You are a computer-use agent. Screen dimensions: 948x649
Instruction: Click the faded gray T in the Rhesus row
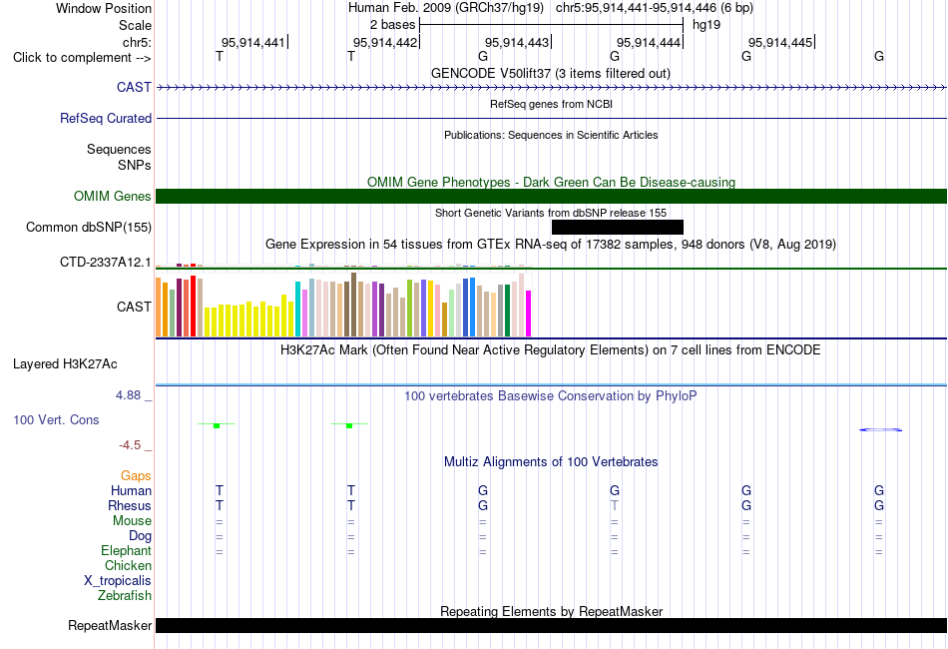click(x=615, y=505)
